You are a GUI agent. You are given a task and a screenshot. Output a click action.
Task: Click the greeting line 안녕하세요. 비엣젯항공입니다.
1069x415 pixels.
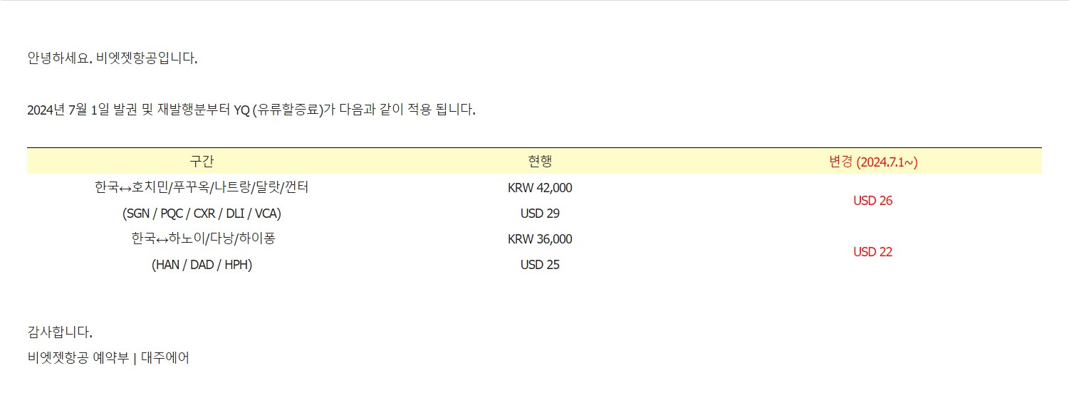point(113,58)
